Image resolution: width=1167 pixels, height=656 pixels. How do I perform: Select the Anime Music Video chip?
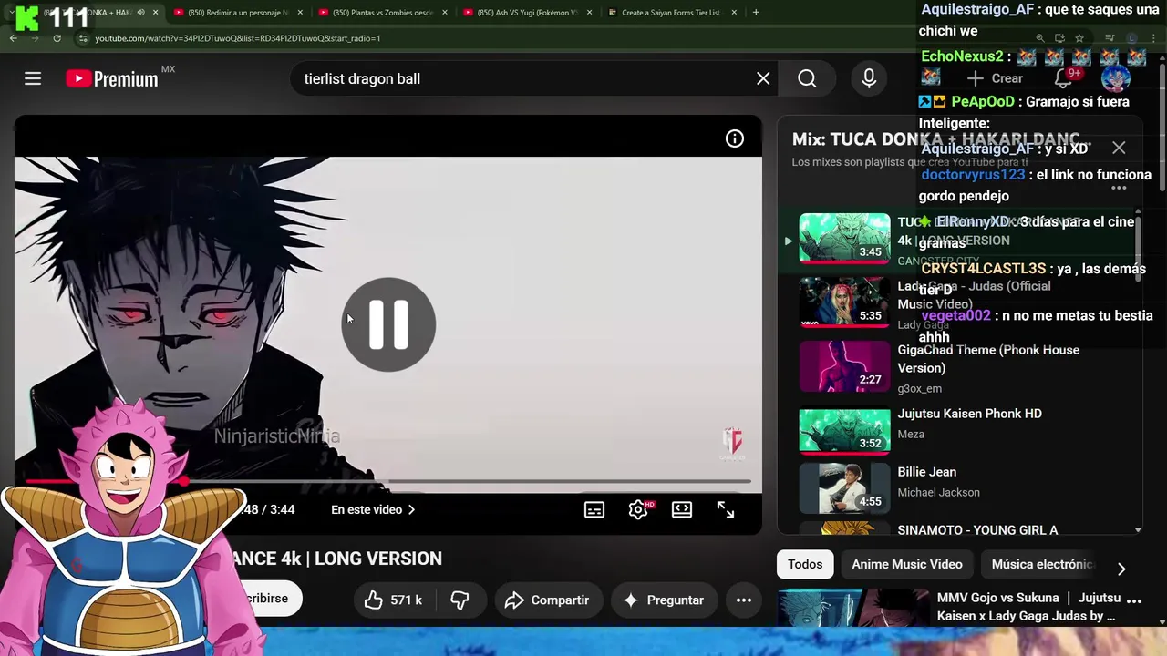(907, 564)
